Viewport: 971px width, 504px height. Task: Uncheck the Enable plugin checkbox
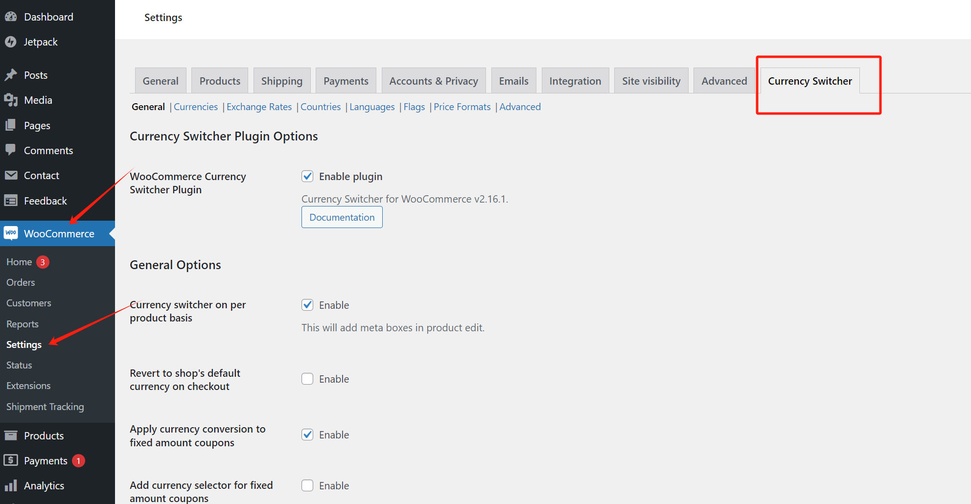click(307, 176)
